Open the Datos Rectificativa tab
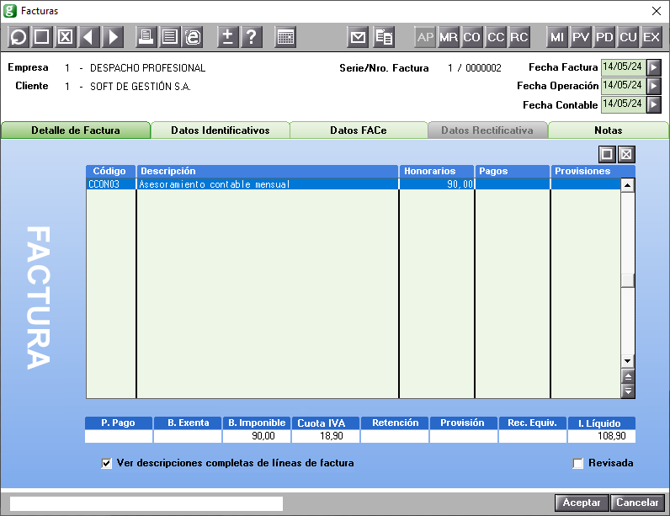670x516 pixels. coord(487,130)
